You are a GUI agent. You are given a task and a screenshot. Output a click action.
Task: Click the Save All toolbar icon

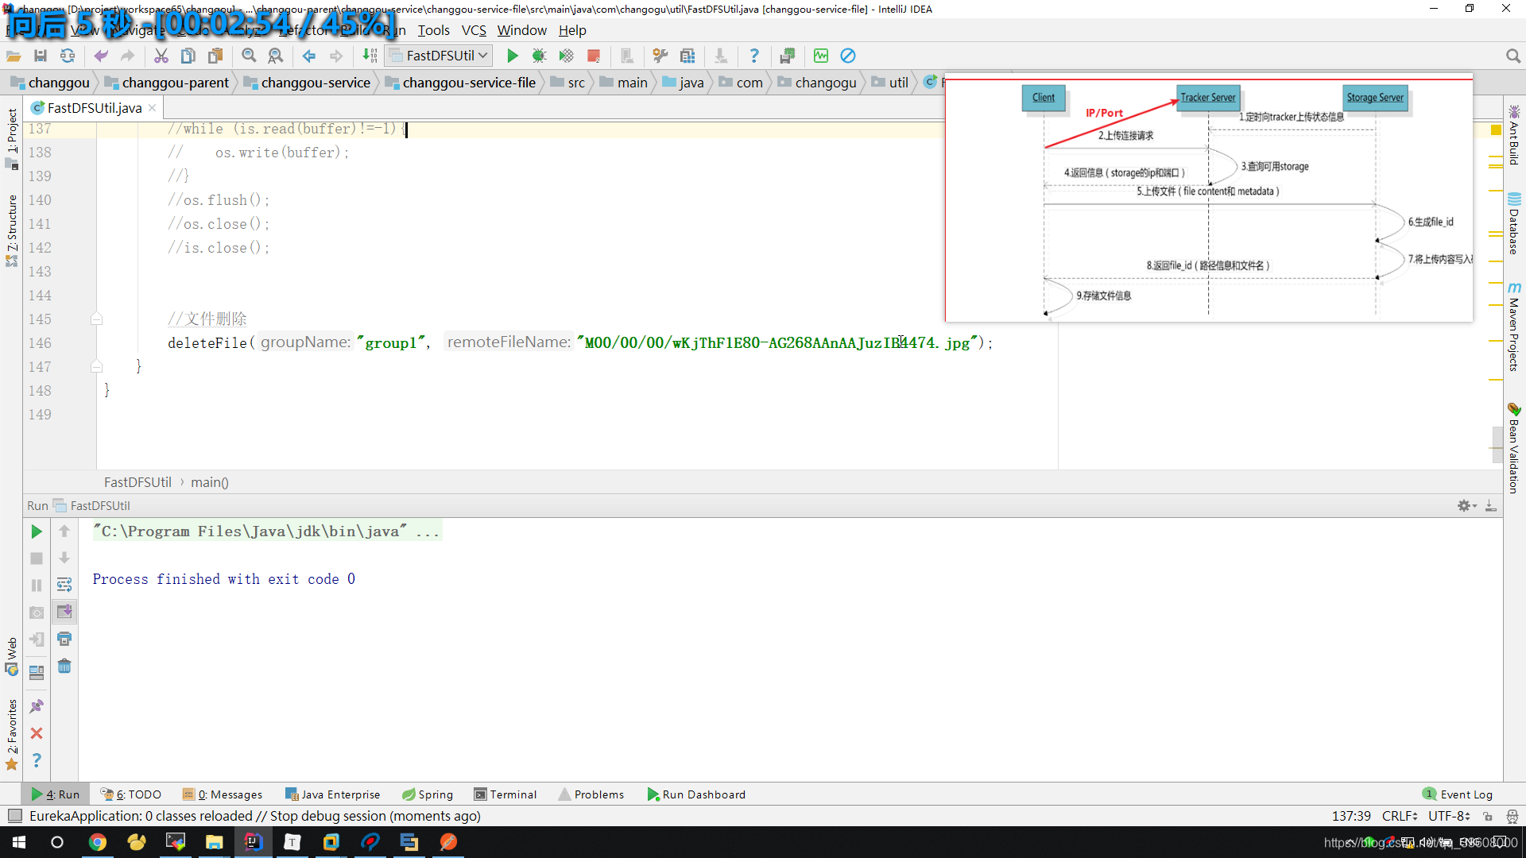click(41, 56)
